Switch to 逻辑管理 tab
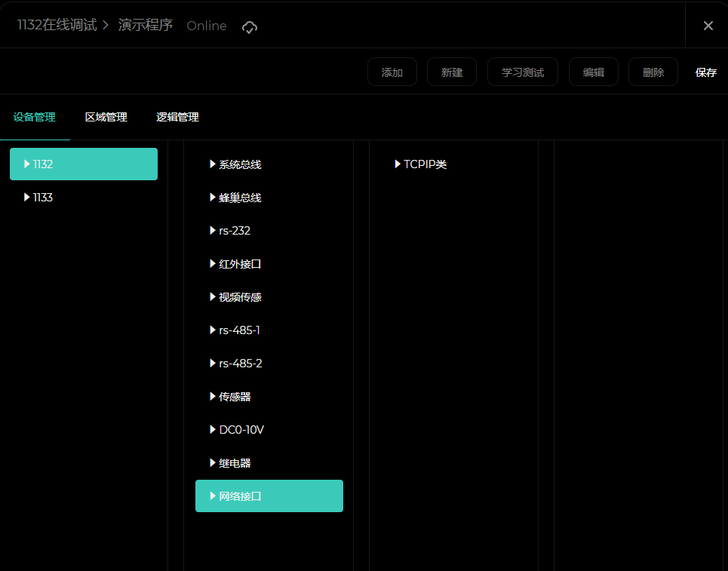The height and width of the screenshot is (571, 728). click(177, 117)
